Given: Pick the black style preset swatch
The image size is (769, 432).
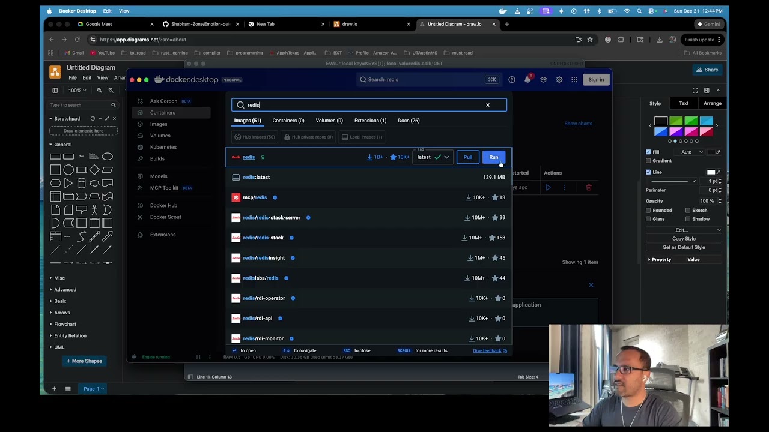Looking at the screenshot, I should tap(661, 121).
